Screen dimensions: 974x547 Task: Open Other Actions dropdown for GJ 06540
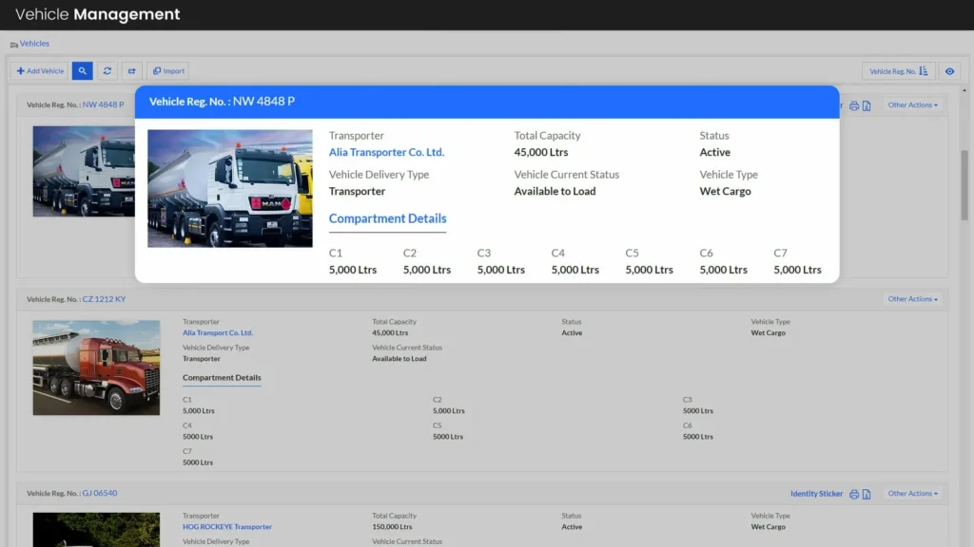click(x=912, y=494)
